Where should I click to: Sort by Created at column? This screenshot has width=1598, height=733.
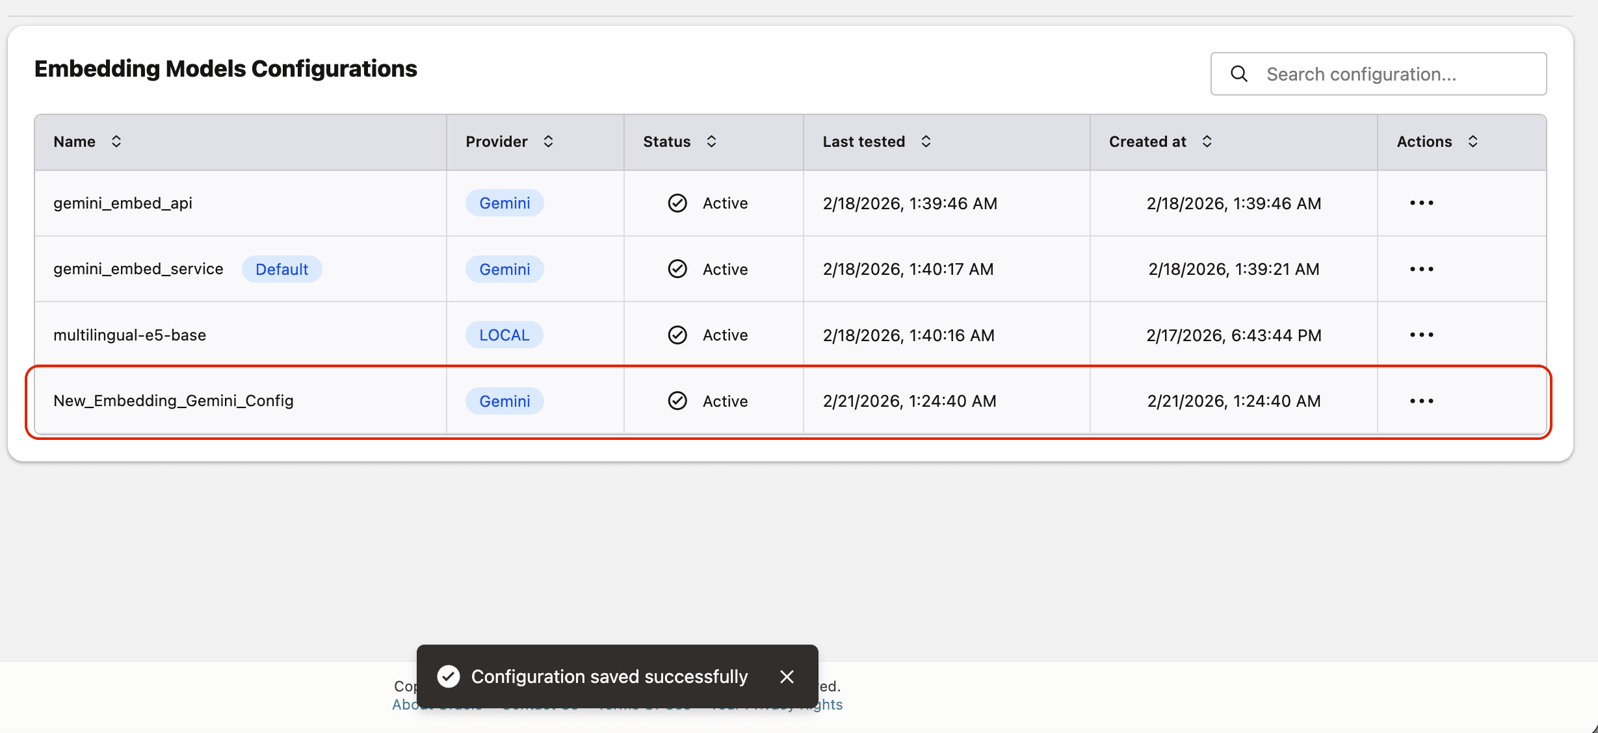pyautogui.click(x=1207, y=142)
